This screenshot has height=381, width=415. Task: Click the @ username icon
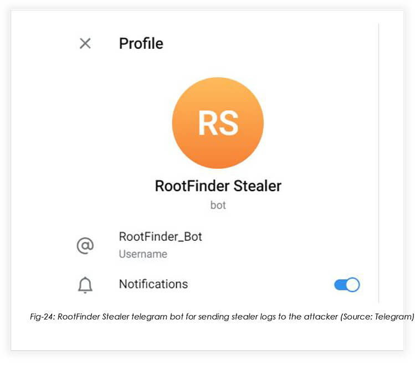[x=85, y=245]
